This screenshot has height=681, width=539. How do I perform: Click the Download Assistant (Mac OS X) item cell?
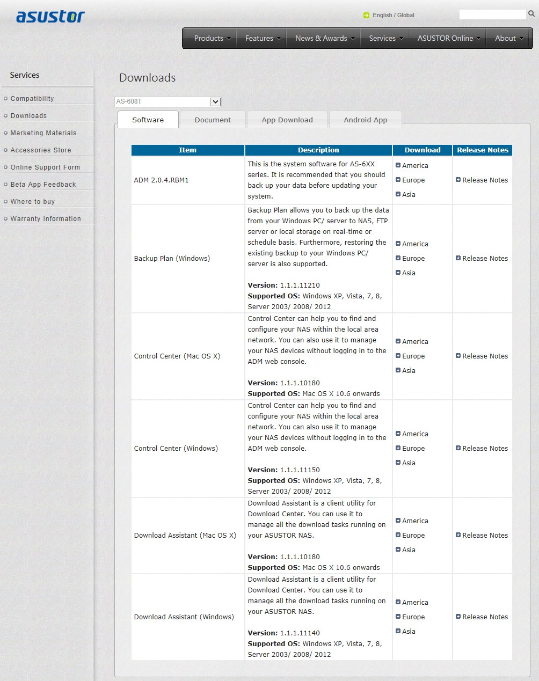click(188, 536)
